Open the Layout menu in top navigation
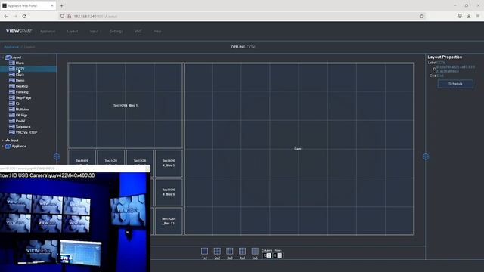484x272 pixels. point(73,32)
